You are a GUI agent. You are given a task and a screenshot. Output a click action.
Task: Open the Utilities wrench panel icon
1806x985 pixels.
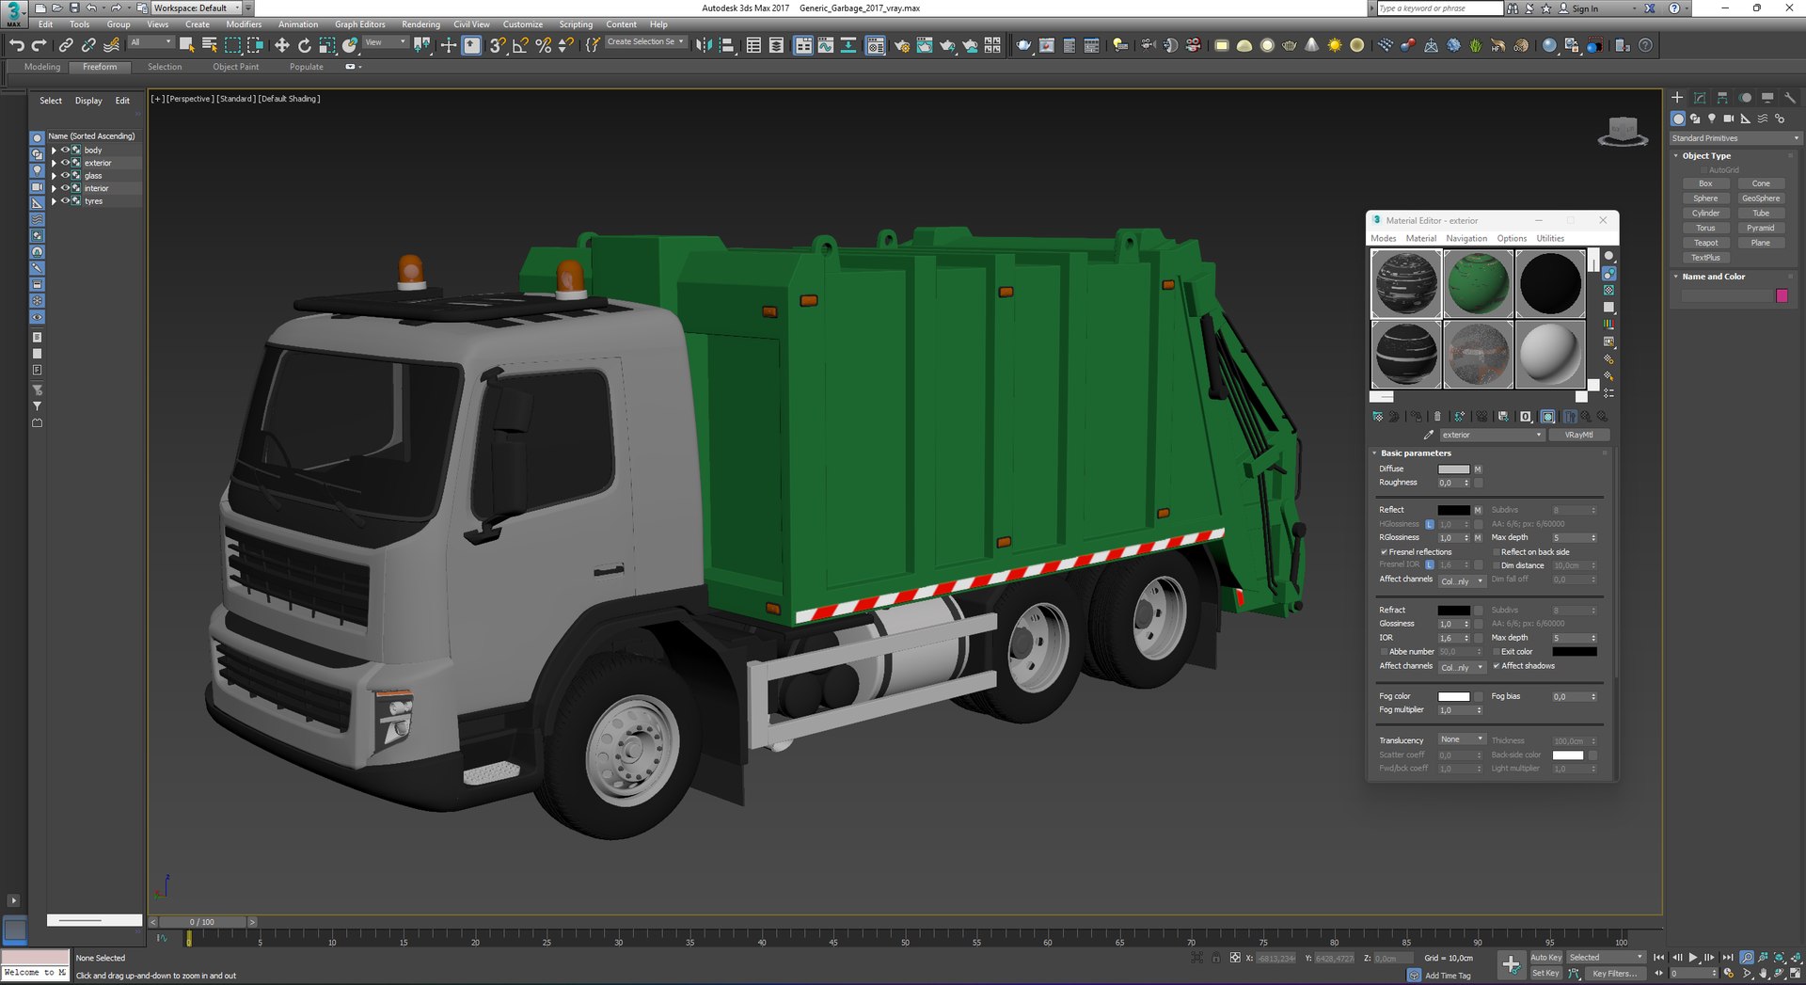click(1790, 98)
